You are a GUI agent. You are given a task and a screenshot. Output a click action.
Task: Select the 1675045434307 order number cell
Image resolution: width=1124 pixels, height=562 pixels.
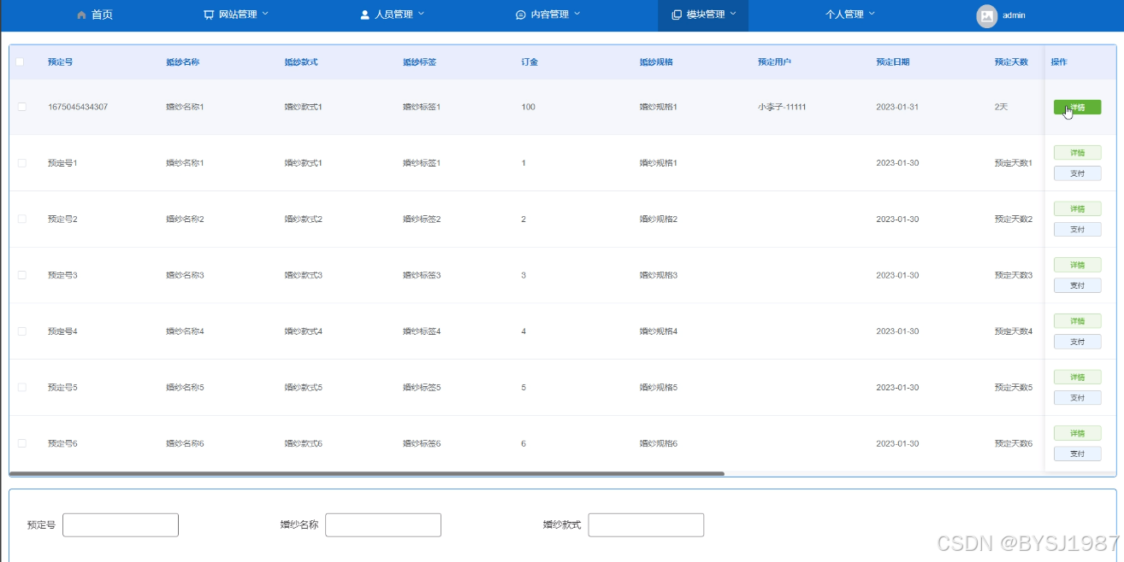(78, 107)
